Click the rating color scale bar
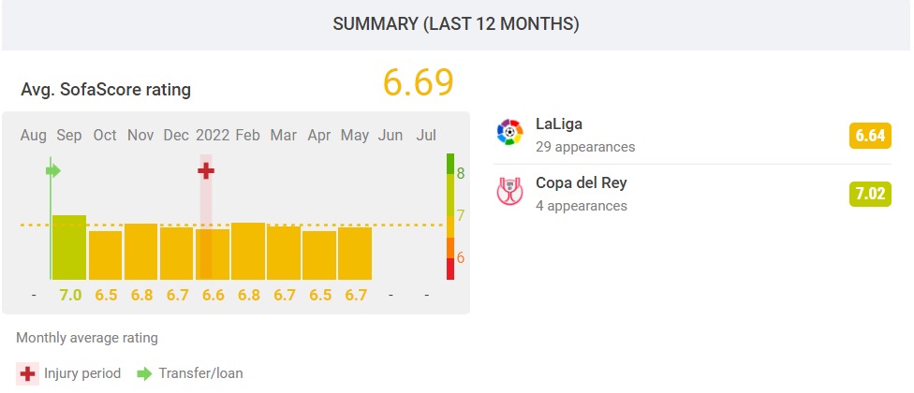The image size is (914, 393). pyautogui.click(x=450, y=216)
